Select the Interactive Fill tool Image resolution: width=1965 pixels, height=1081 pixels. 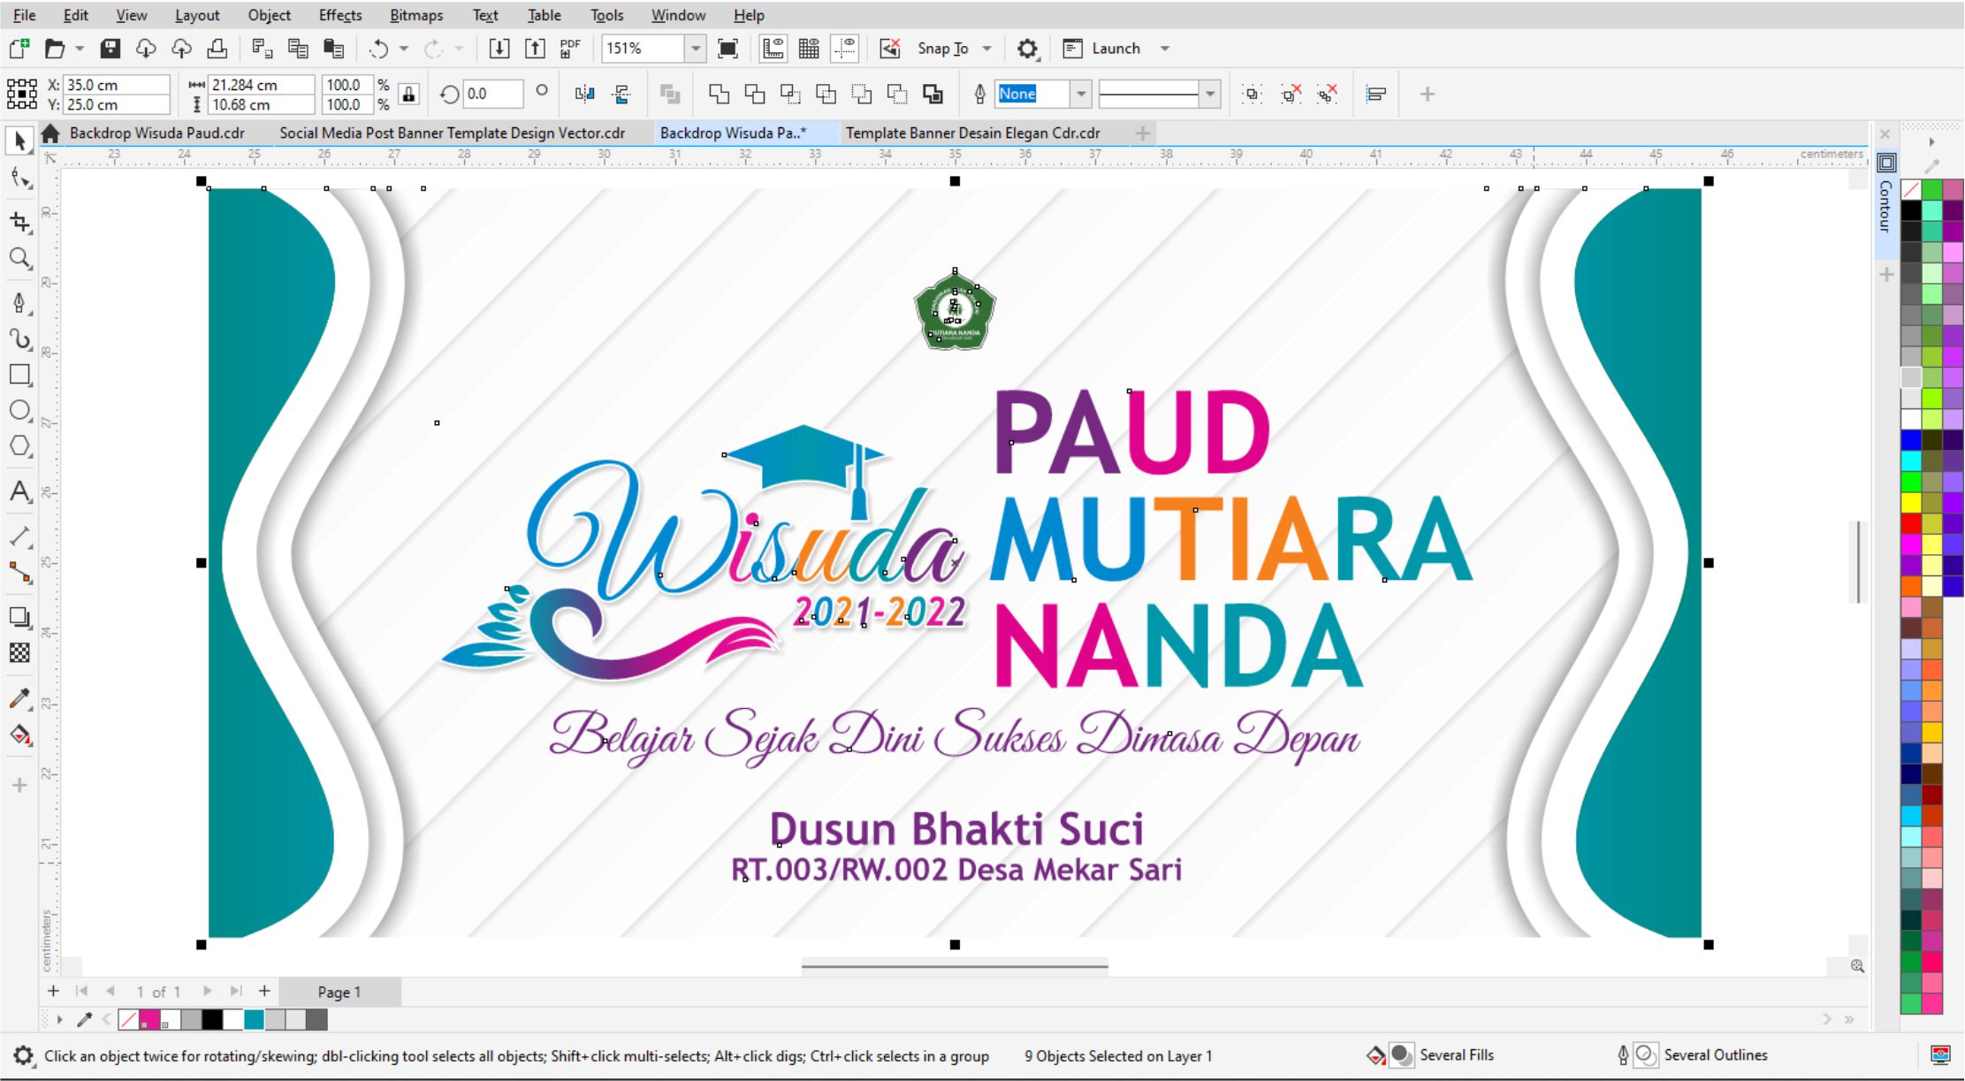[x=19, y=735]
